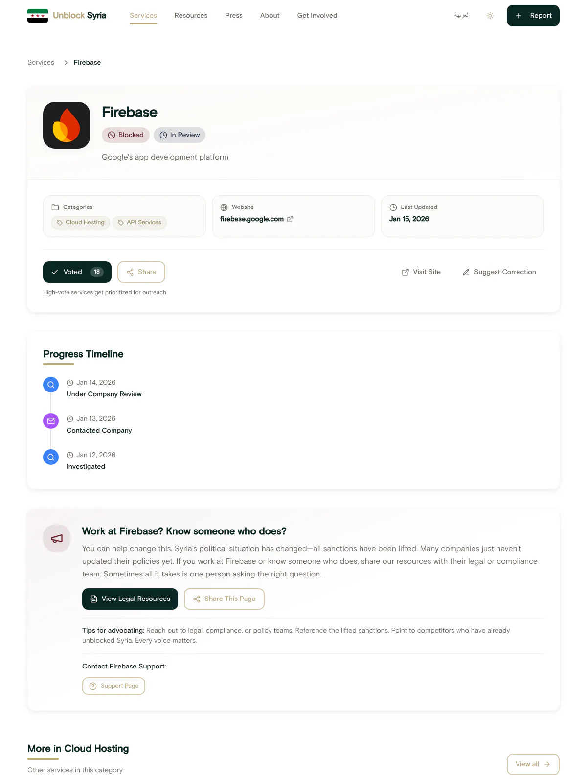Viewport: 587px width, 783px height.
Task: Click the Investigated magnifier timeline icon
Action: coord(51,457)
